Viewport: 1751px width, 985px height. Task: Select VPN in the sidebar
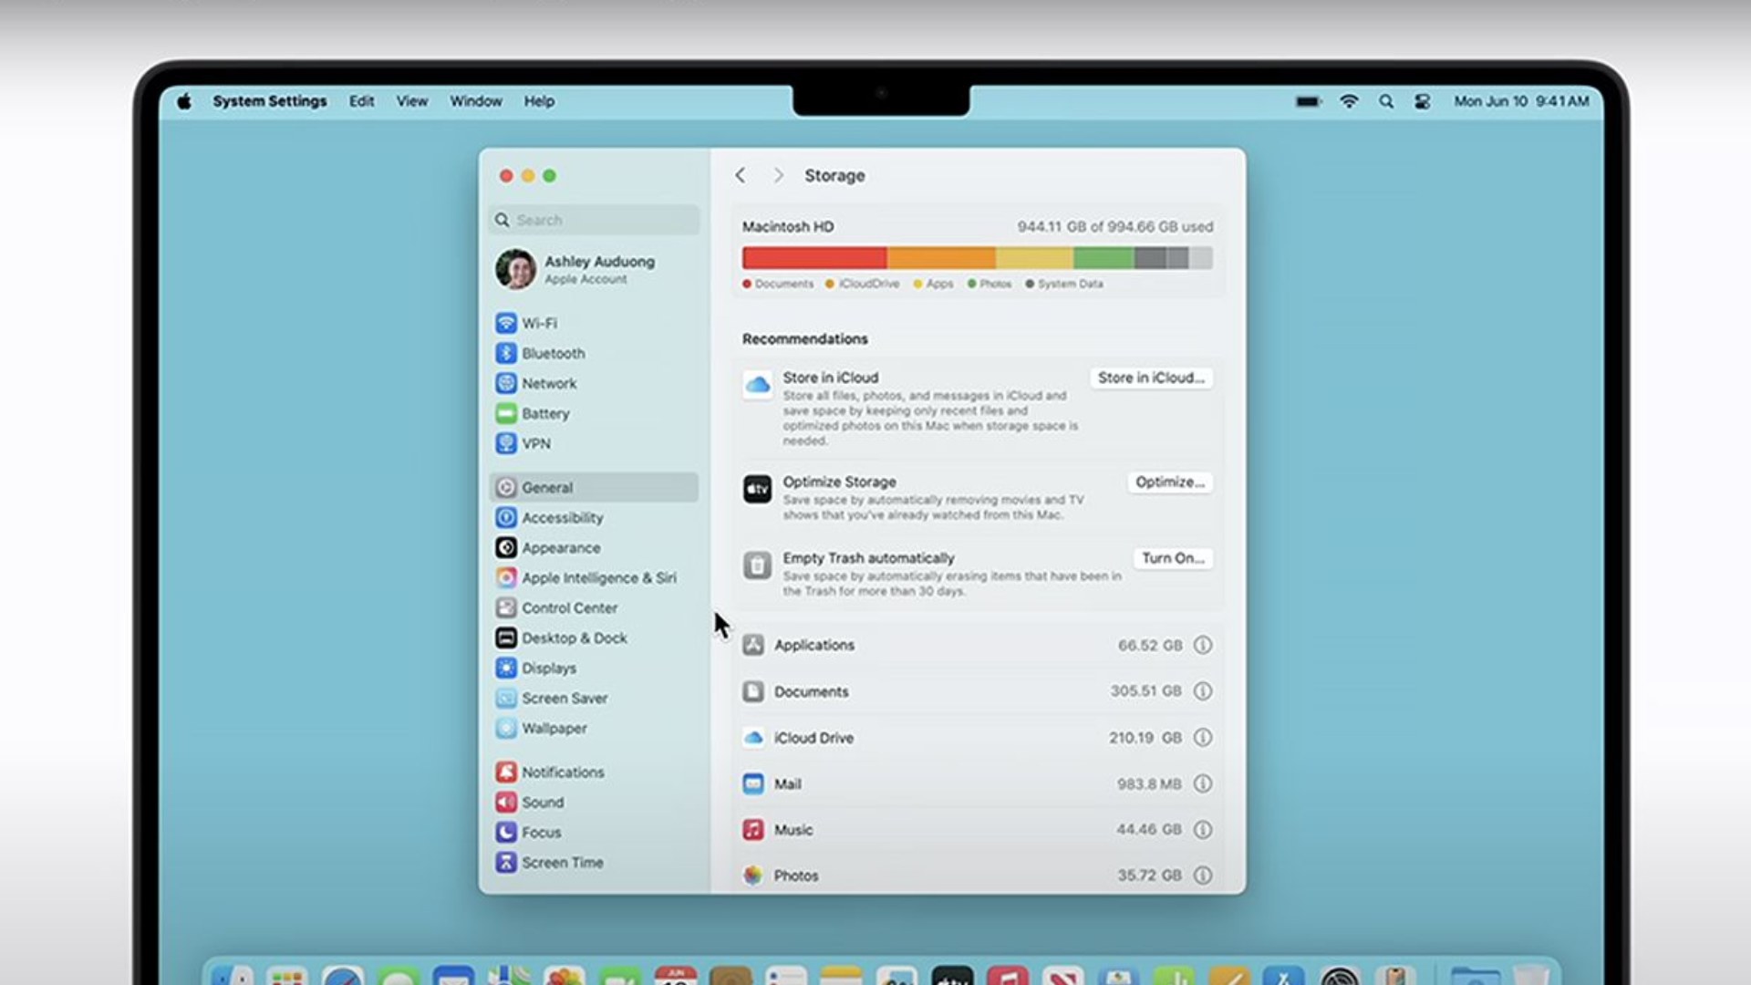point(594,443)
